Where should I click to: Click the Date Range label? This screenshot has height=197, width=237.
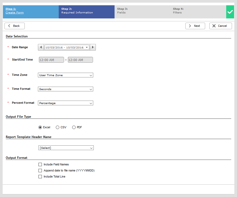pos(20,47)
